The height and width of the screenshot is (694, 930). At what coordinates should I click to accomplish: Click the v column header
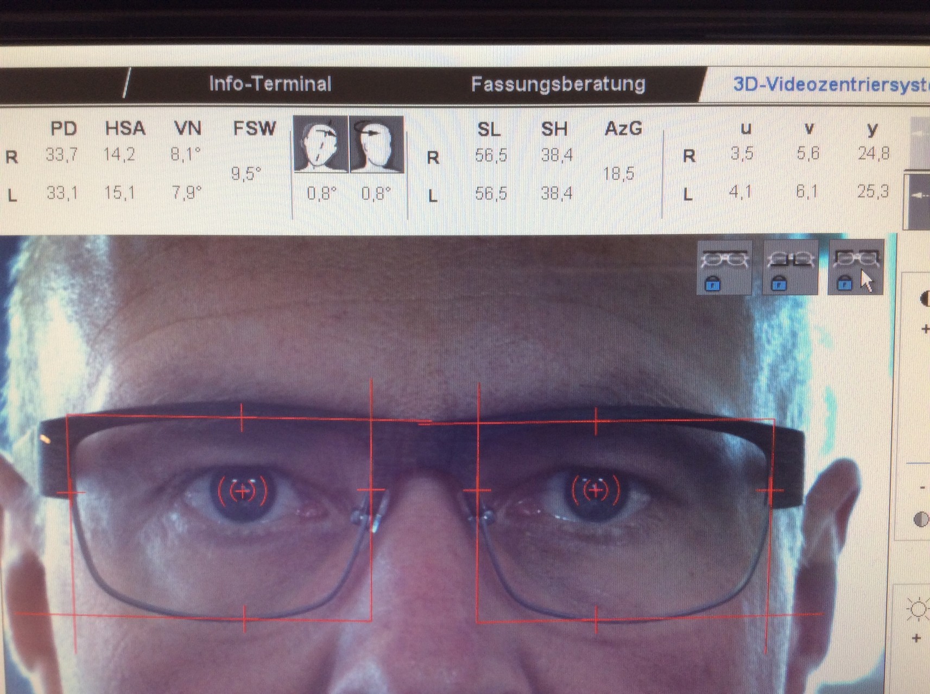[809, 129]
